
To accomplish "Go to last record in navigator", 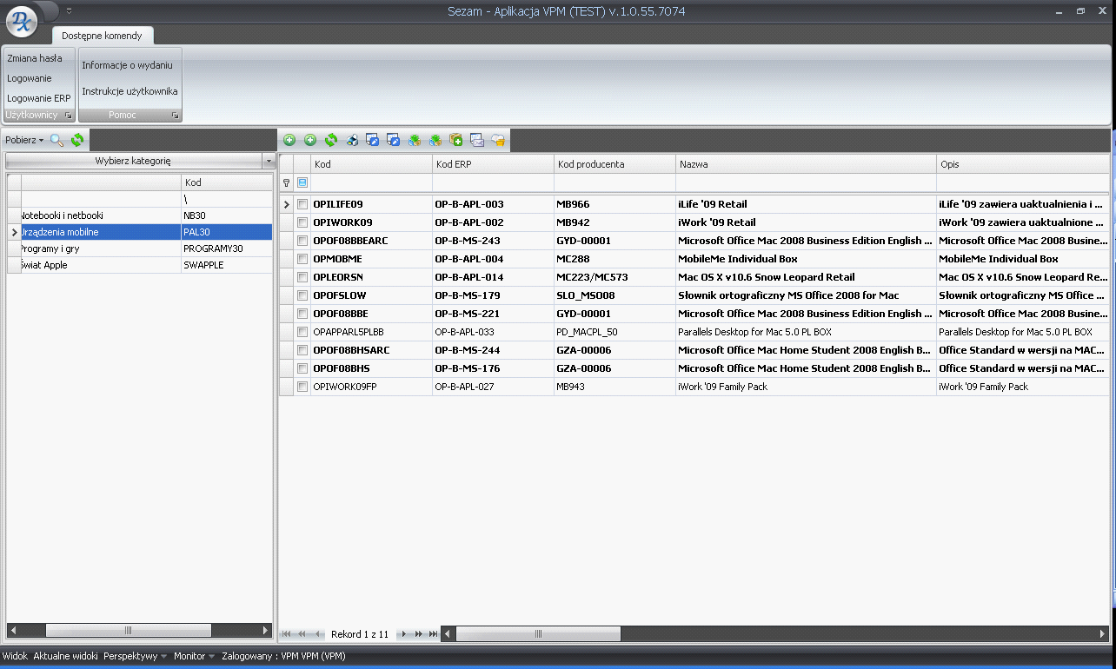I will (x=432, y=634).
